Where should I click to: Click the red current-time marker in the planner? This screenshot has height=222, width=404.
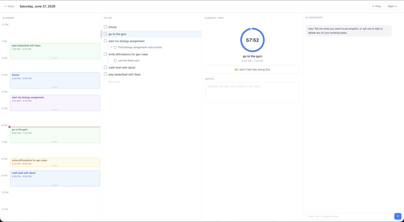coord(10,127)
